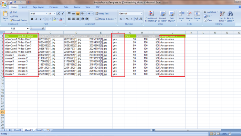Enable Wrap Text
This screenshot has width=241, height=136.
102,13
